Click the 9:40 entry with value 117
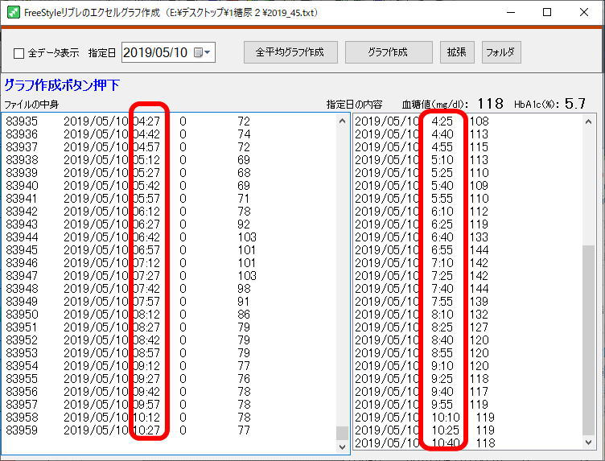Image resolution: width=605 pixels, height=461 pixels. click(422, 392)
